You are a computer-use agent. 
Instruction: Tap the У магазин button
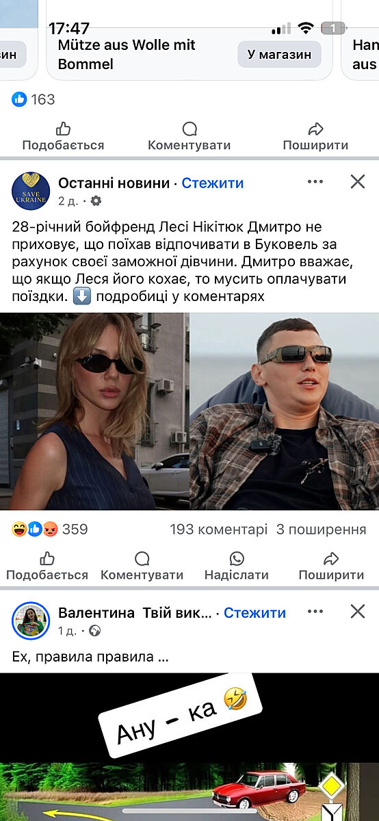click(279, 54)
